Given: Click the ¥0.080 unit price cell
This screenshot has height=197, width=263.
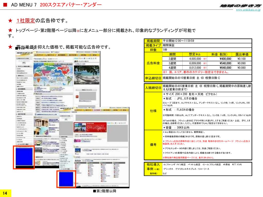Looking at the screenshot, I should pyautogui.click(x=242, y=68).
